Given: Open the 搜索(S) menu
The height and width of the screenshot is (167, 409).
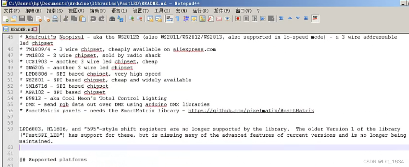Looking at the screenshot, I should pos(54,11).
